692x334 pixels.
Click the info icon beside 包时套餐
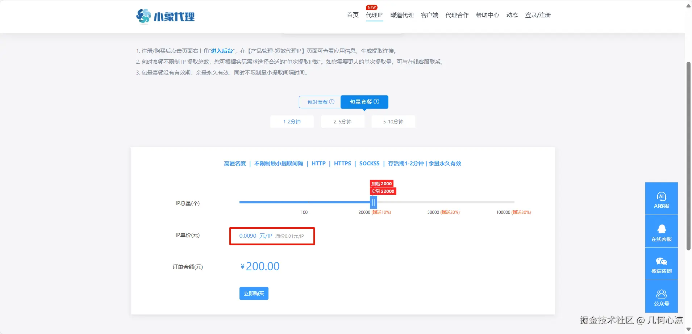click(332, 102)
